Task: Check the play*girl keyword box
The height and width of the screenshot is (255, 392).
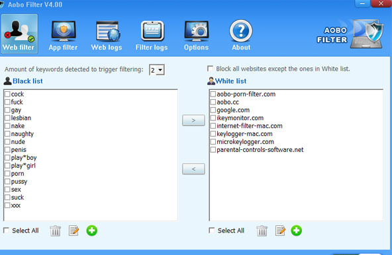Action: pos(7,166)
